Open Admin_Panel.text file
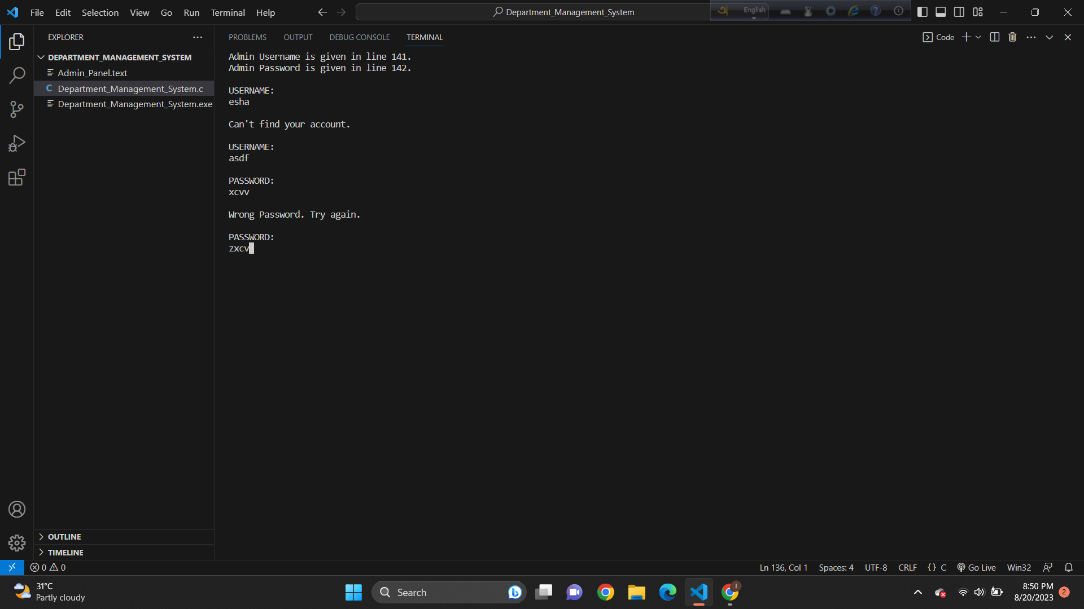The image size is (1084, 609). coord(93,73)
